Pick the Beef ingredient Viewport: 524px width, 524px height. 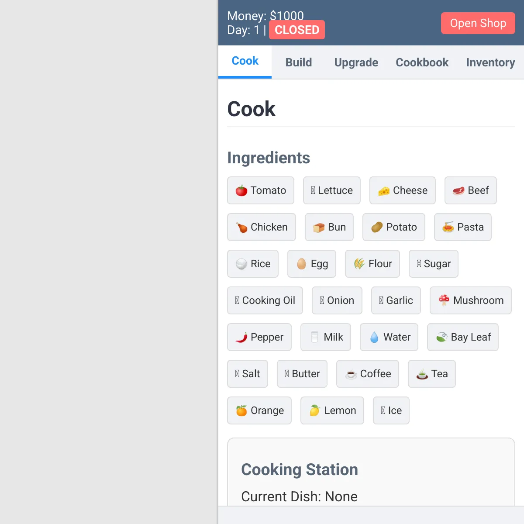coord(471,190)
